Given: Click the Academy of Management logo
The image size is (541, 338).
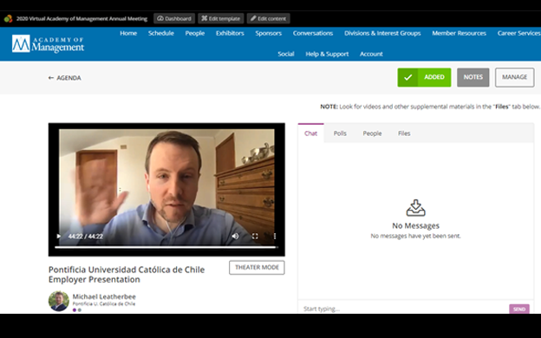Looking at the screenshot, I should [x=48, y=44].
